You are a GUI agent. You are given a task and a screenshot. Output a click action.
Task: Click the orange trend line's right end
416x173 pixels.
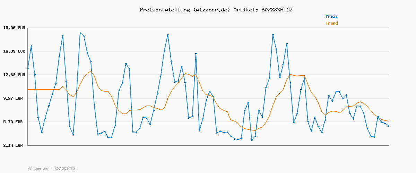pyautogui.click(x=388, y=121)
